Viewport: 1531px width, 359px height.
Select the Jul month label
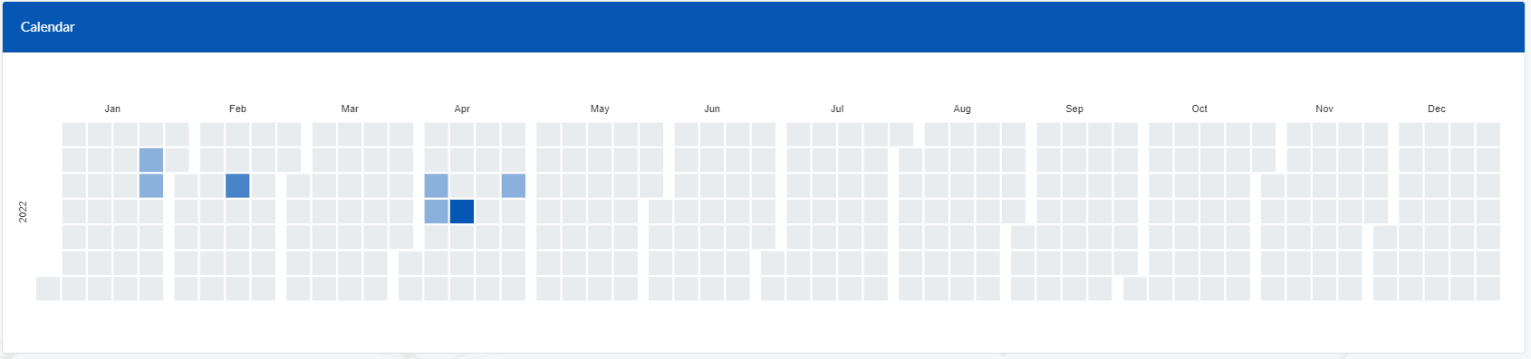[x=837, y=109]
